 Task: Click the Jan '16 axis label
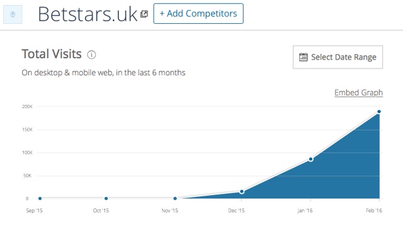(305, 211)
